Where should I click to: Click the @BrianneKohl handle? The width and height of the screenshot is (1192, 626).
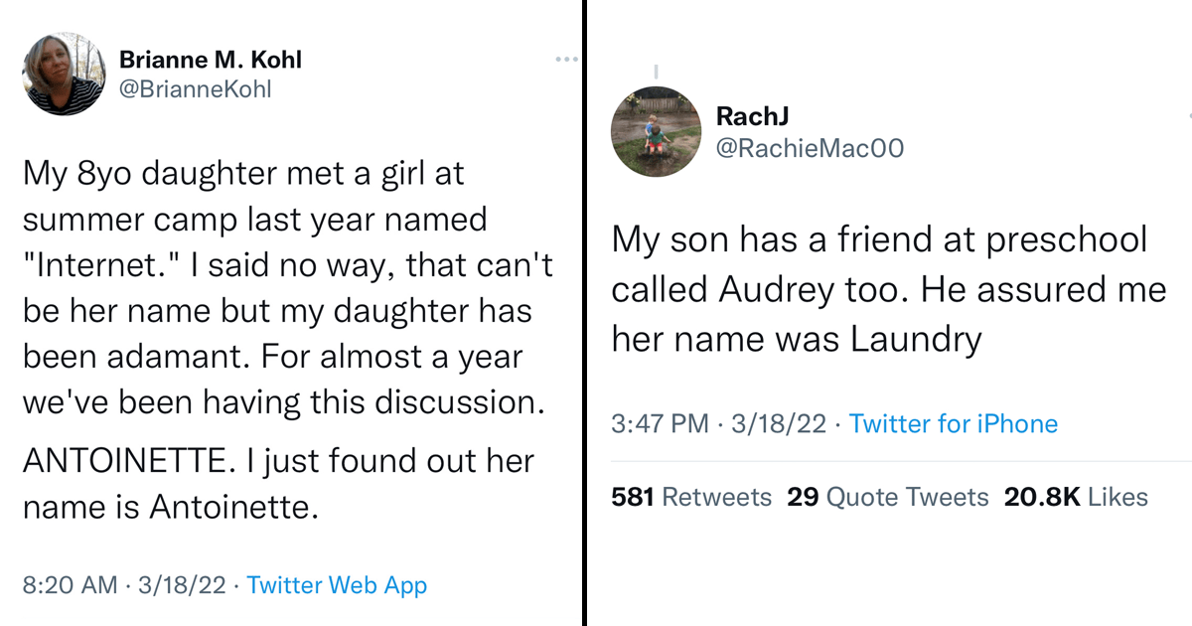(x=195, y=89)
